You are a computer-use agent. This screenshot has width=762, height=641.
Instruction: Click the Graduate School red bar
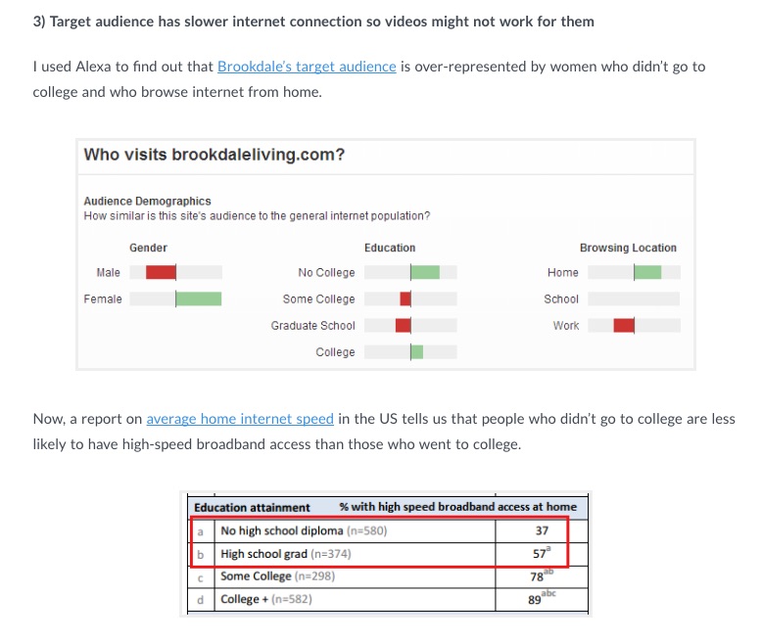pos(403,325)
